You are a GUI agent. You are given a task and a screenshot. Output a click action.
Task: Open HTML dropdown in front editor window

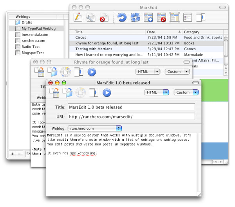click(x=157, y=93)
